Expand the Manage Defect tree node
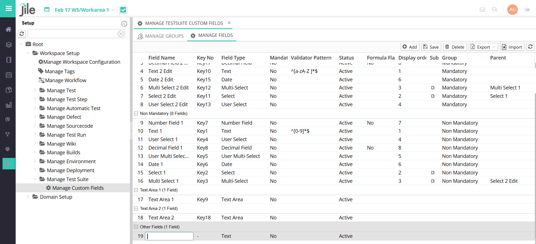The image size is (536, 244). 35,117
